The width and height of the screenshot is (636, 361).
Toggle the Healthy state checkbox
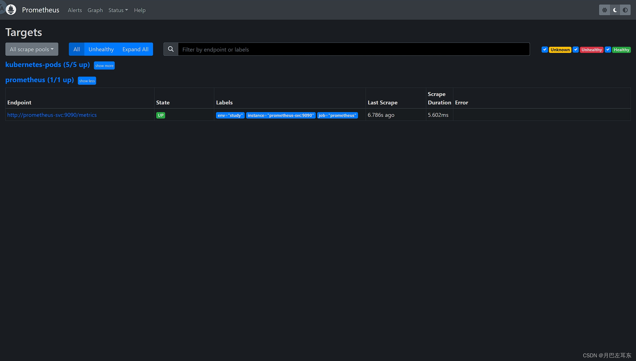point(608,50)
